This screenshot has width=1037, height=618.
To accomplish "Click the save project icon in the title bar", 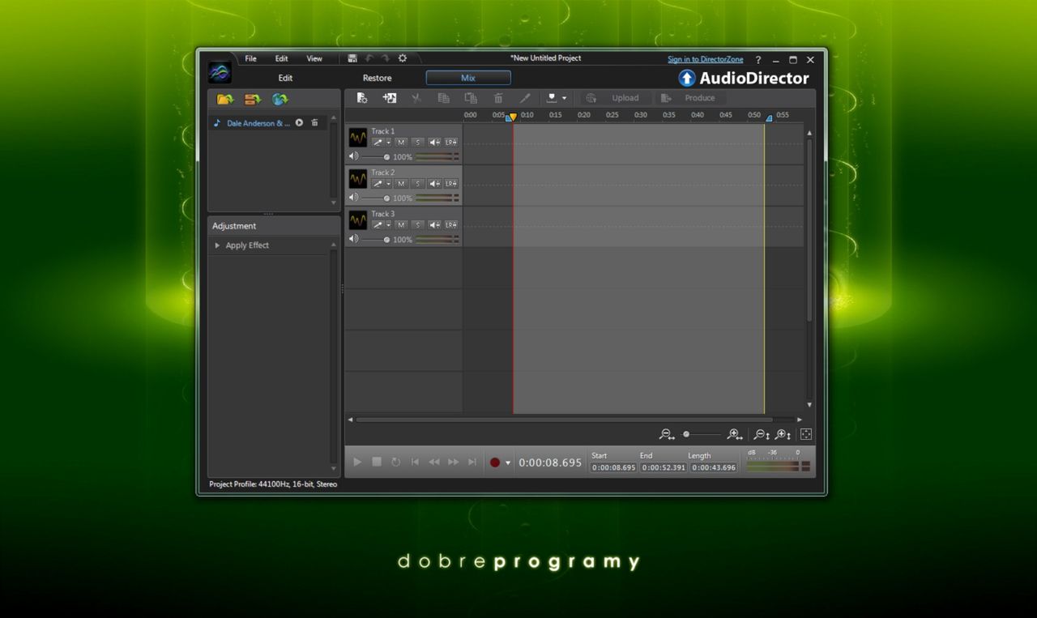I will pyautogui.click(x=352, y=58).
